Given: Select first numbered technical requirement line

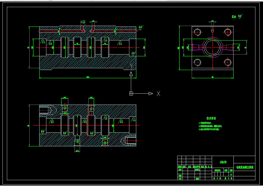Looking at the screenshot, I should pyautogui.click(x=205, y=123).
